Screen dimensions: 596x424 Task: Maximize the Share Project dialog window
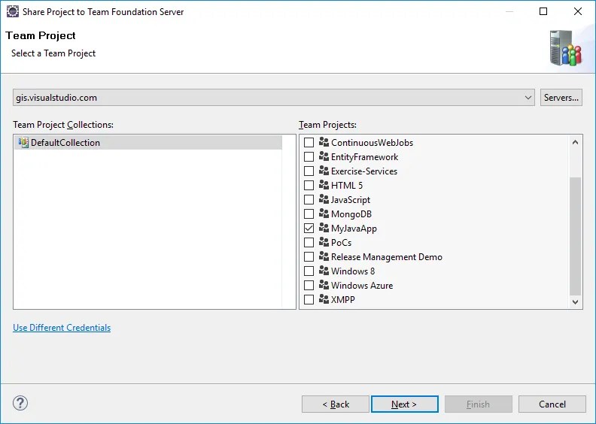pyautogui.click(x=543, y=11)
